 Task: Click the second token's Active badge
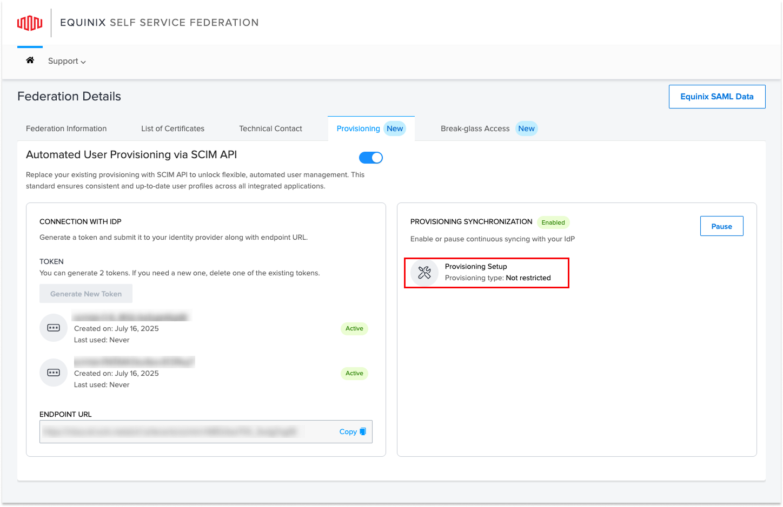point(354,373)
